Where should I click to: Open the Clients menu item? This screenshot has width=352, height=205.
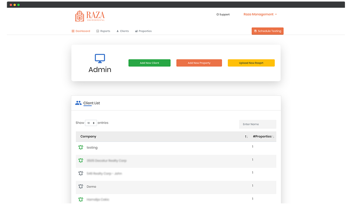[122, 31]
